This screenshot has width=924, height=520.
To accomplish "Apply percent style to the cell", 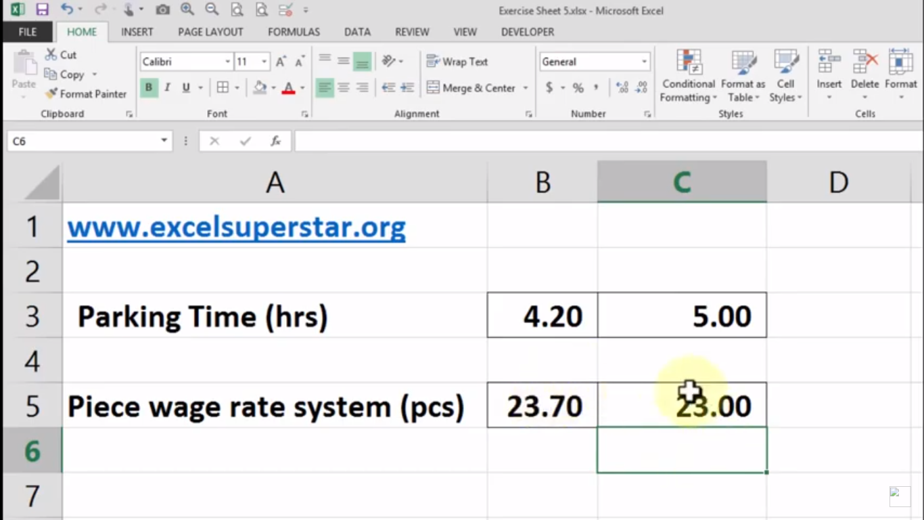I will [578, 87].
